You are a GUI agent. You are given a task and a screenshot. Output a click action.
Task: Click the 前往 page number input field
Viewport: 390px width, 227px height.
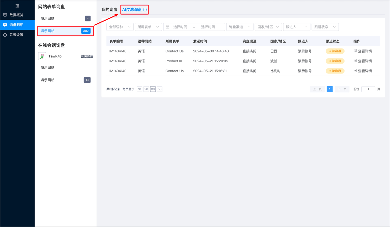[368, 89]
